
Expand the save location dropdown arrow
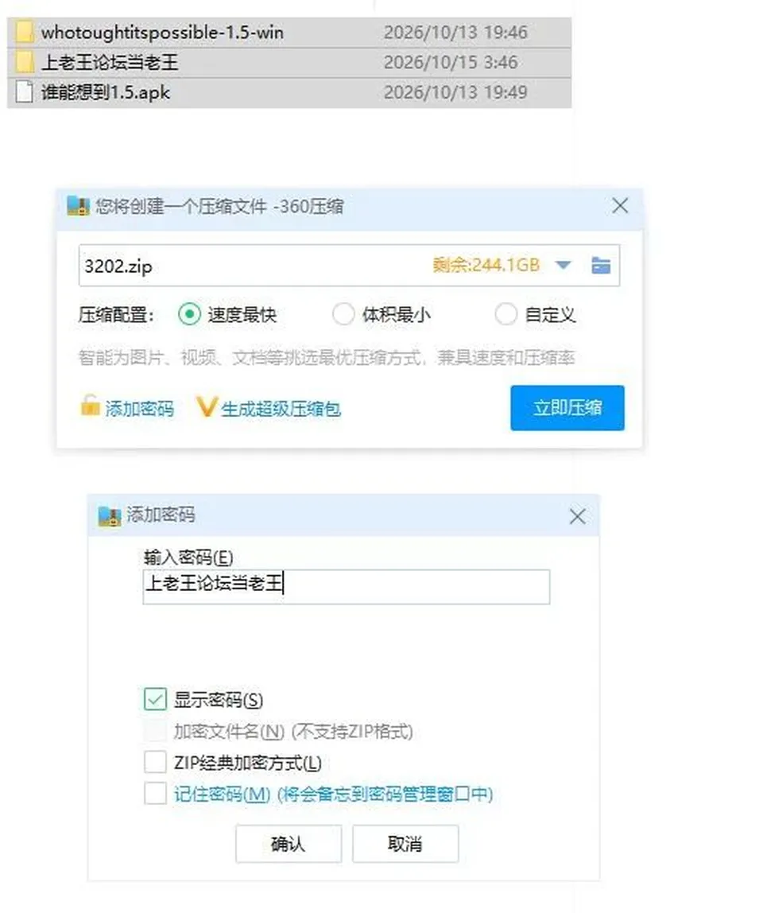[x=563, y=266]
